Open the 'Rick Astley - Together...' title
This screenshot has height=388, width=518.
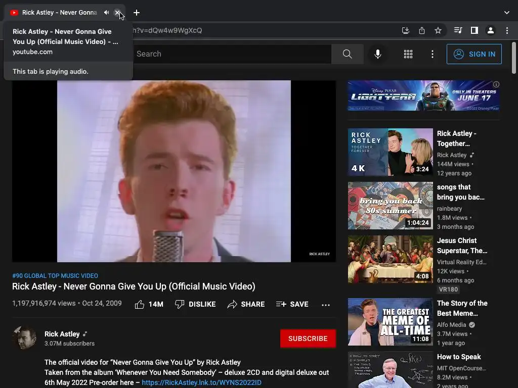[457, 138]
